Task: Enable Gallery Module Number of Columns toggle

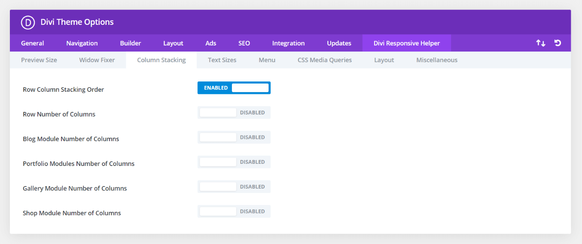Action: click(234, 187)
